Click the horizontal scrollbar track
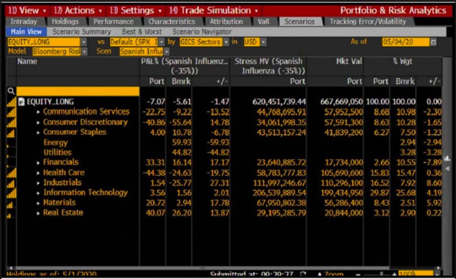This screenshot has height=279, width=456. click(202, 268)
